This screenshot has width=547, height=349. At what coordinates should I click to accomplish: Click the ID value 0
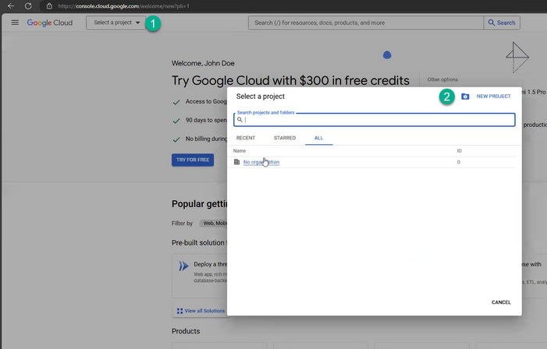458,162
